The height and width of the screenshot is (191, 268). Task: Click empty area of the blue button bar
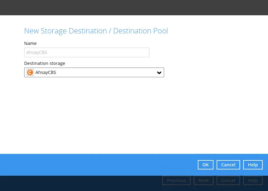tap(94, 165)
